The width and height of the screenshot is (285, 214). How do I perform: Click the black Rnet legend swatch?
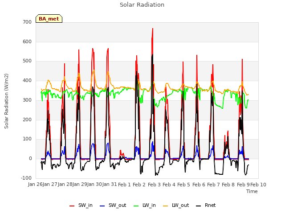click(x=199, y=206)
